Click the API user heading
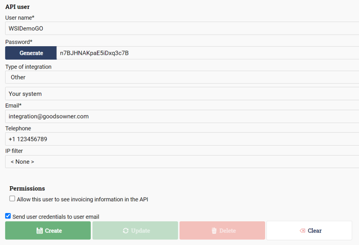This screenshot has height=245, width=359. point(17,7)
